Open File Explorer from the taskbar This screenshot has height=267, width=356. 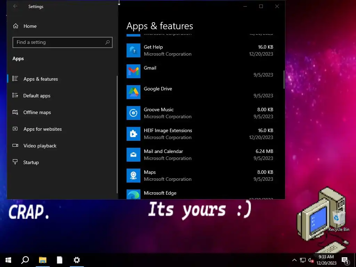click(x=43, y=260)
